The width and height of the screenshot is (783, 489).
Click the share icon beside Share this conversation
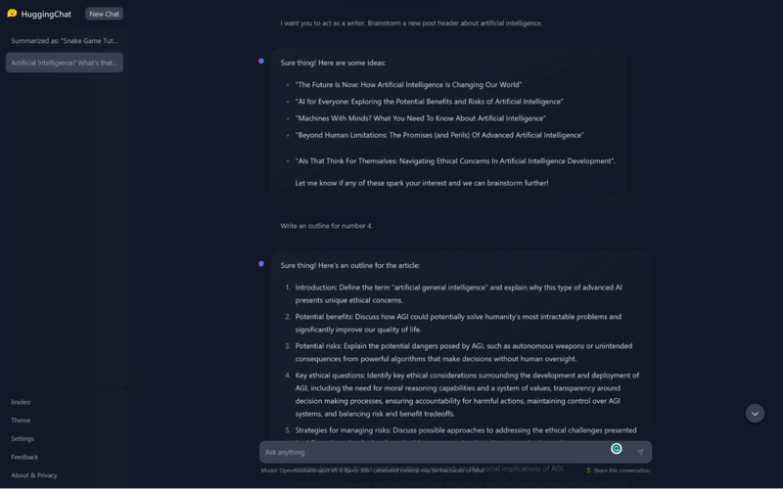coord(588,470)
